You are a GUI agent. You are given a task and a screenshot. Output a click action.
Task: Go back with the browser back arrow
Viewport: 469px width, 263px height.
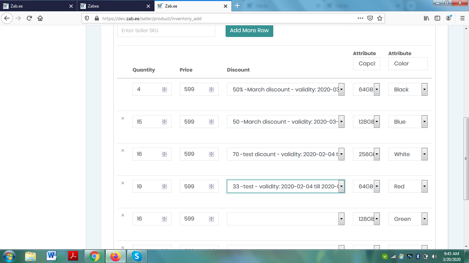8,18
